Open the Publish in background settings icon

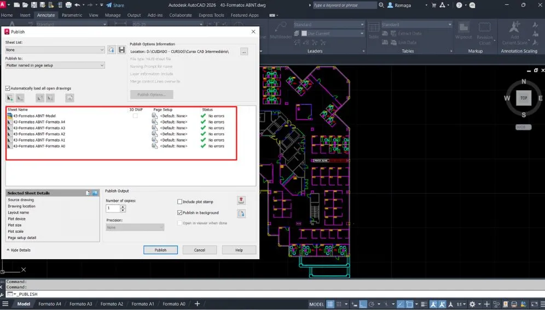coord(241,213)
